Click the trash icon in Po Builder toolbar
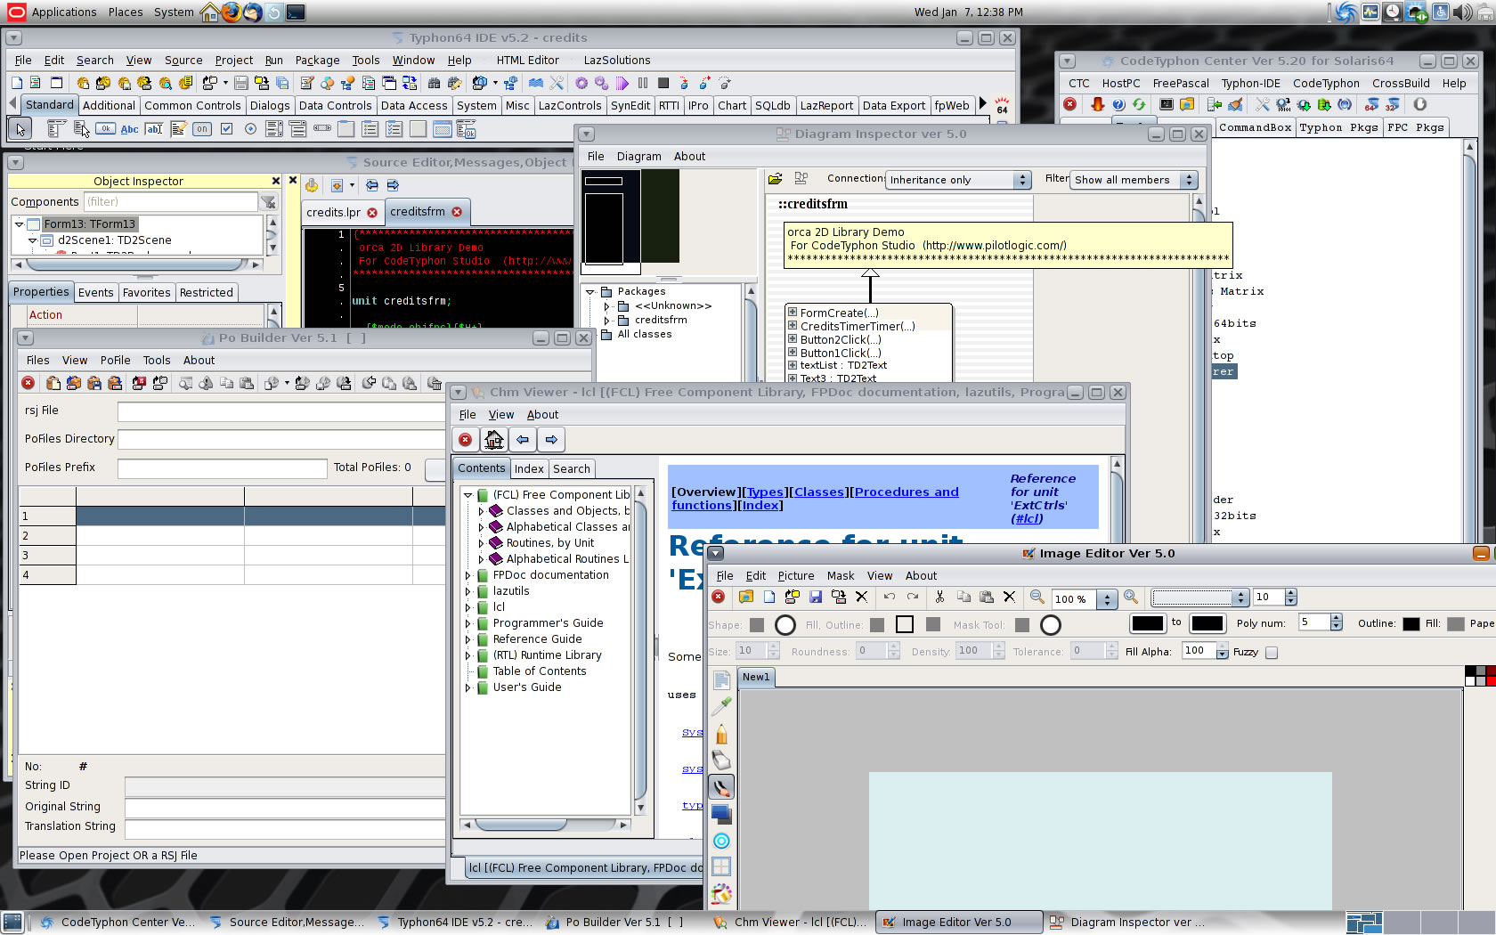This screenshot has width=1496, height=935. click(434, 383)
